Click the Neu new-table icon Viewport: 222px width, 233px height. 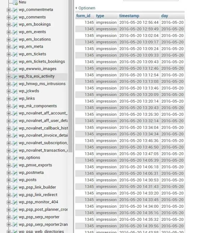click(15, 2)
